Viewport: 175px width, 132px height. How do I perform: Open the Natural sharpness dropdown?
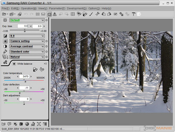coord(27,57)
